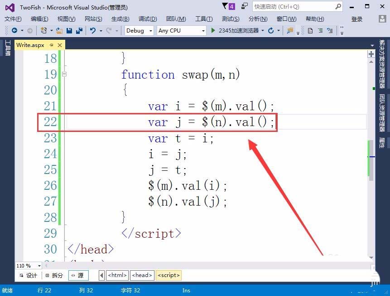Screen dimensions: 390x296
Task: Collapse the swap function code block
Action: tap(64, 74)
